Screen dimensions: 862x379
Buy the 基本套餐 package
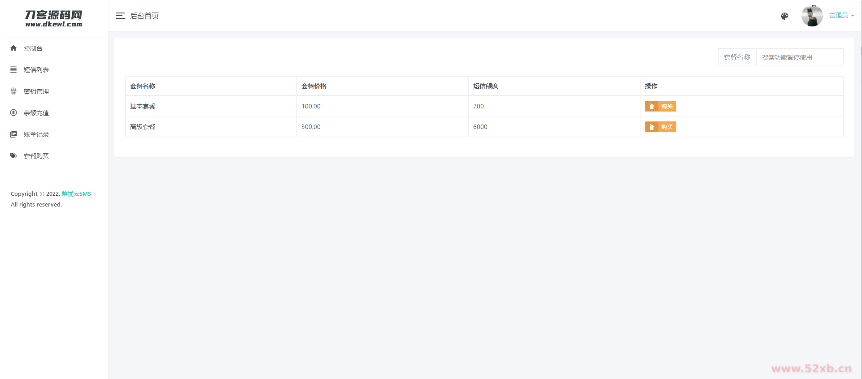660,106
